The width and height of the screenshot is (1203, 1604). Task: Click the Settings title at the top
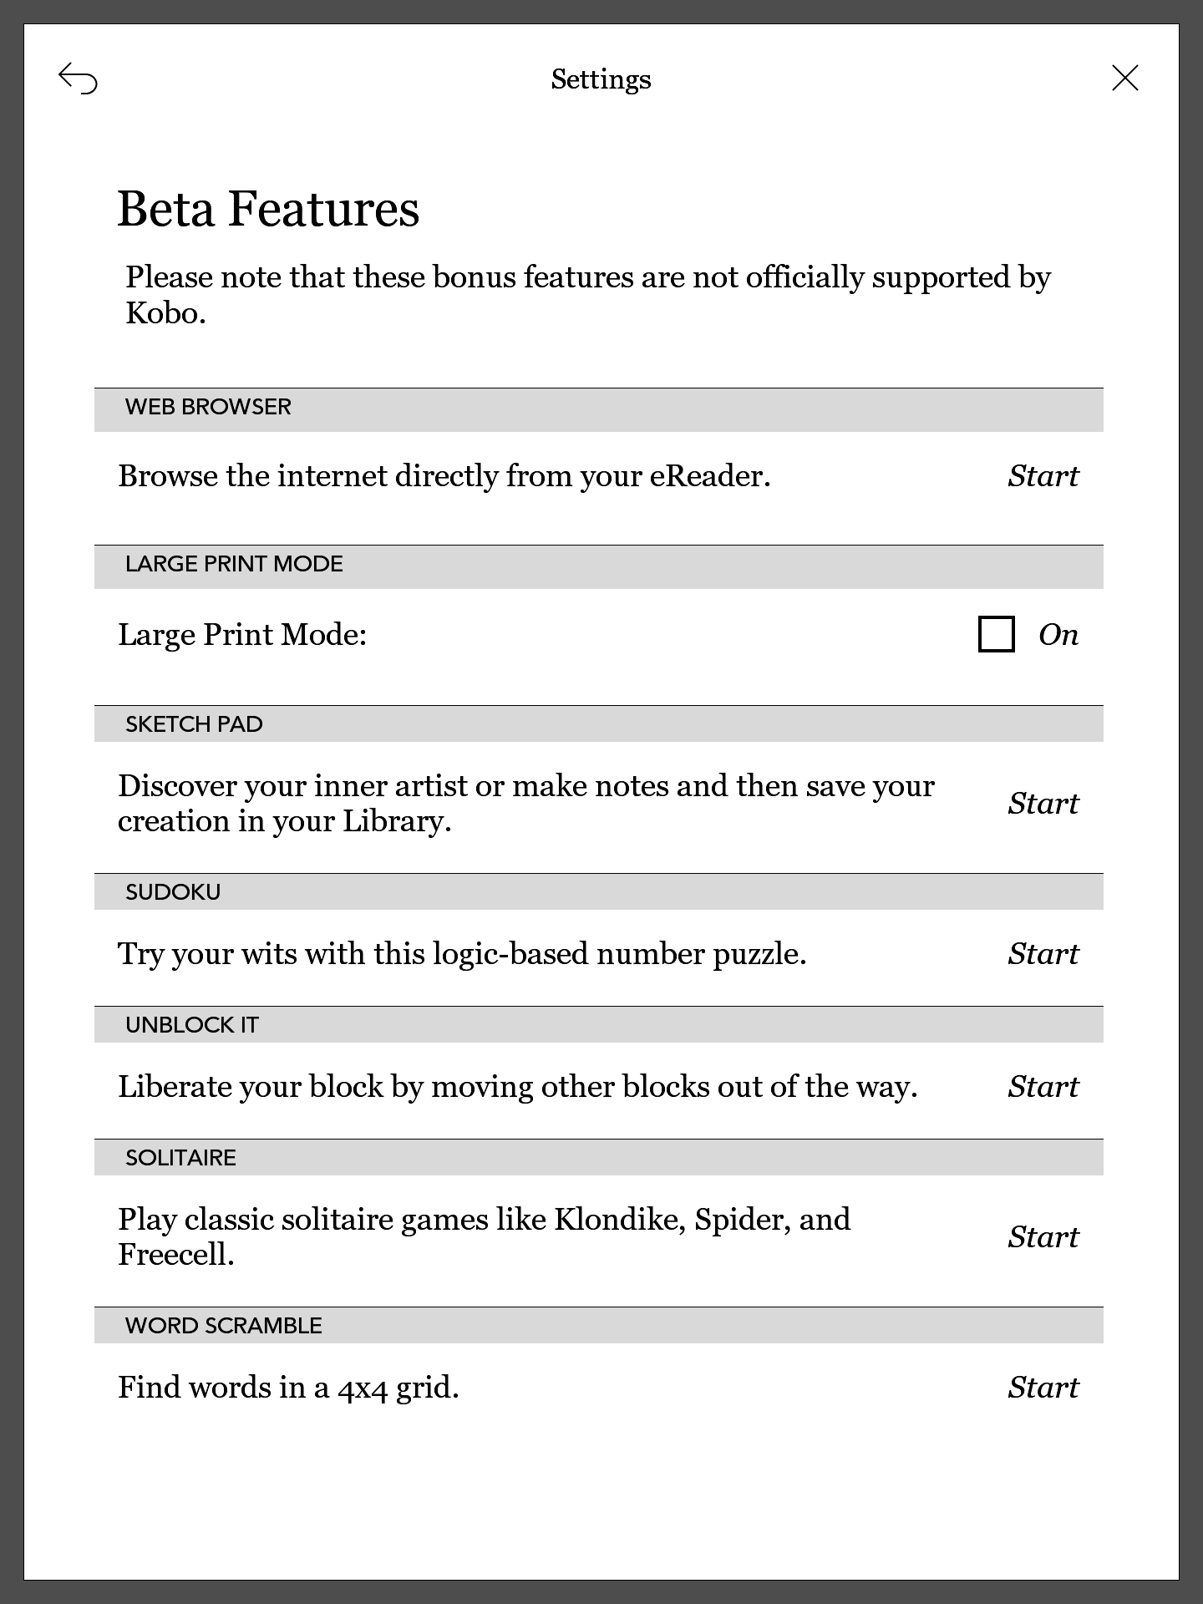(x=601, y=79)
